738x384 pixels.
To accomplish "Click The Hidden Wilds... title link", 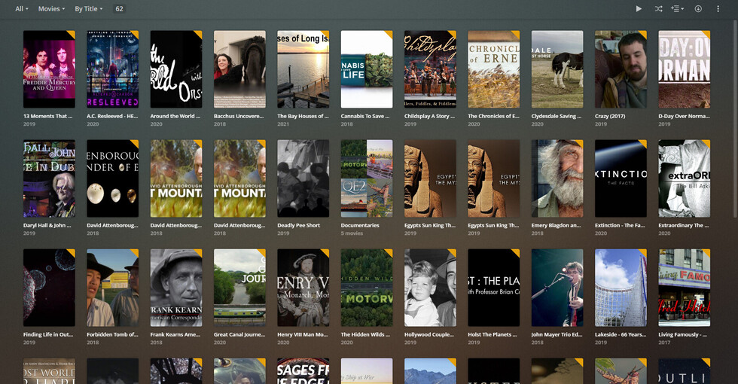I will click(x=365, y=334).
